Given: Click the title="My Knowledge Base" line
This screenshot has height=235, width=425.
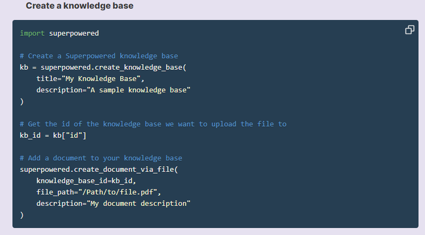Looking at the screenshot, I should [x=90, y=79].
